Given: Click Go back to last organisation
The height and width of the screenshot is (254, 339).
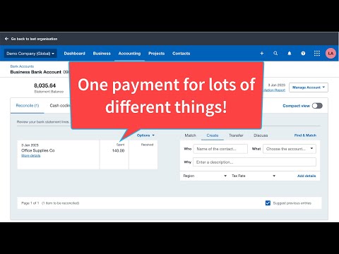Looking at the screenshot, I should (34, 39).
